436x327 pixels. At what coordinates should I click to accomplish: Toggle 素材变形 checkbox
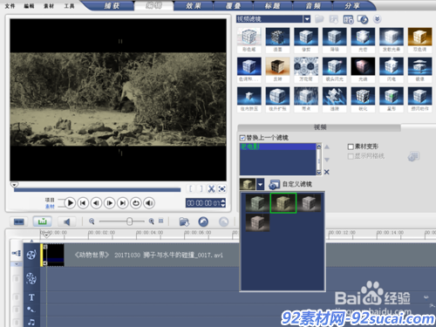pyautogui.click(x=351, y=146)
